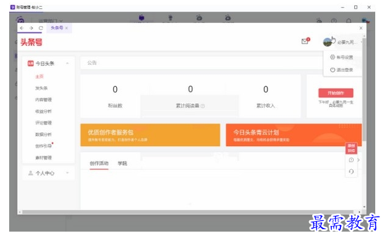Close the embedded browser popup window
Viewport: 385px width, 242px height.
[361, 28]
